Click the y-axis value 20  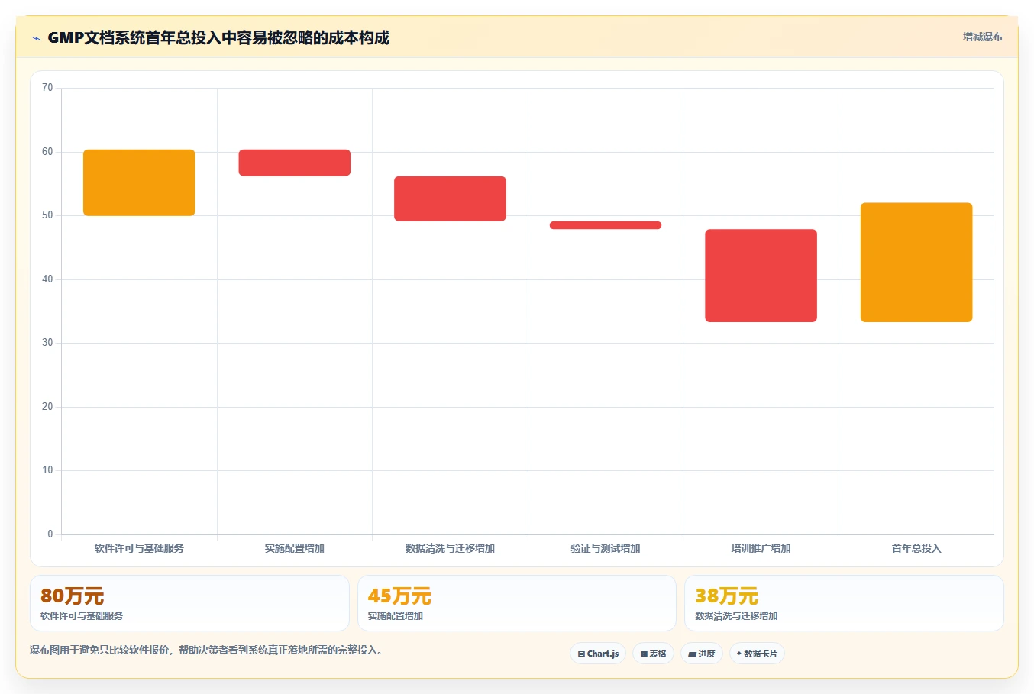[x=47, y=407]
